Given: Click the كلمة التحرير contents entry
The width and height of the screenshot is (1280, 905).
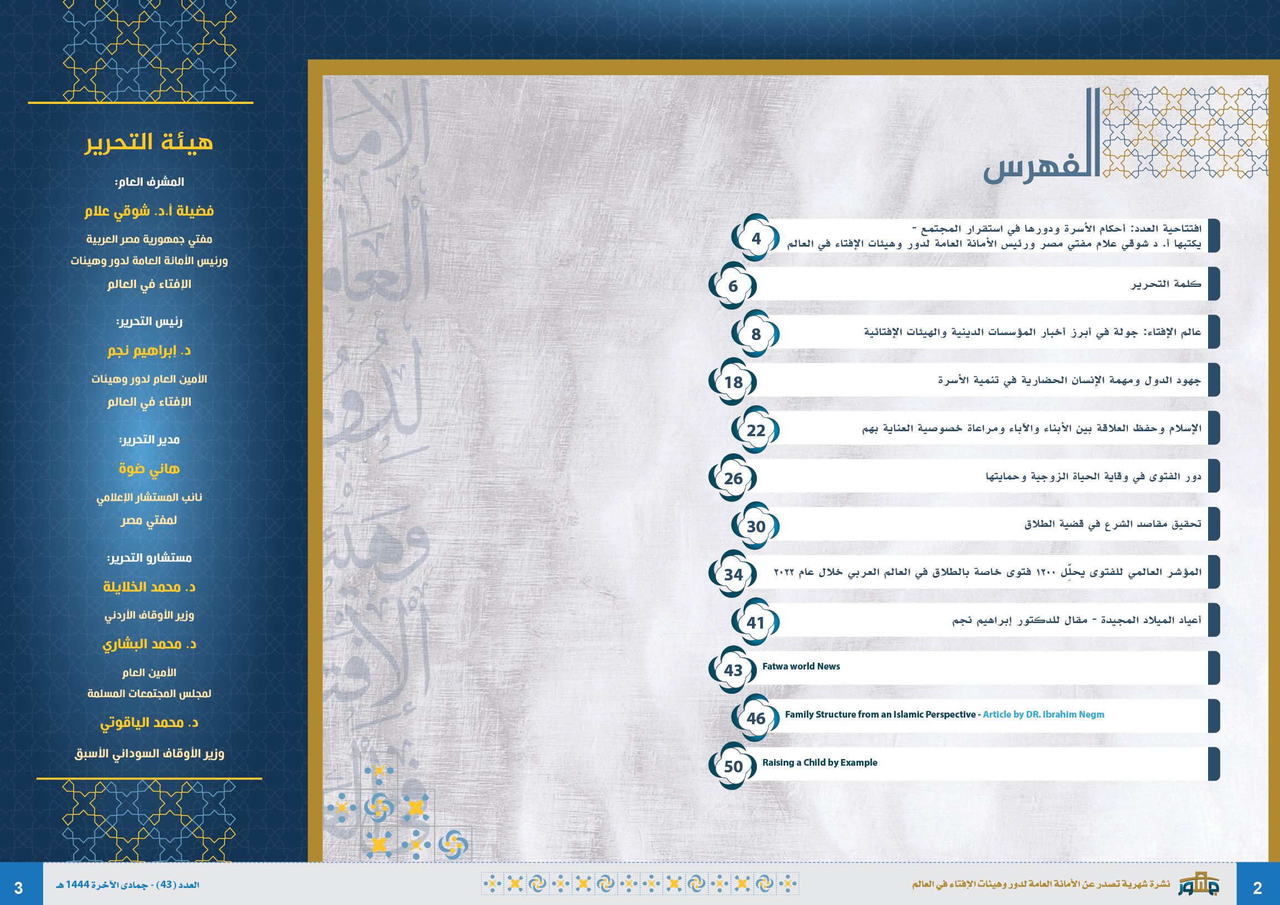Looking at the screenshot, I should pyautogui.click(x=1165, y=284).
